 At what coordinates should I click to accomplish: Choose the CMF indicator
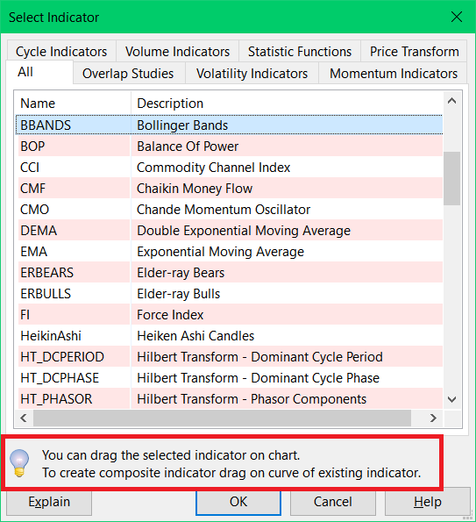pos(229,189)
